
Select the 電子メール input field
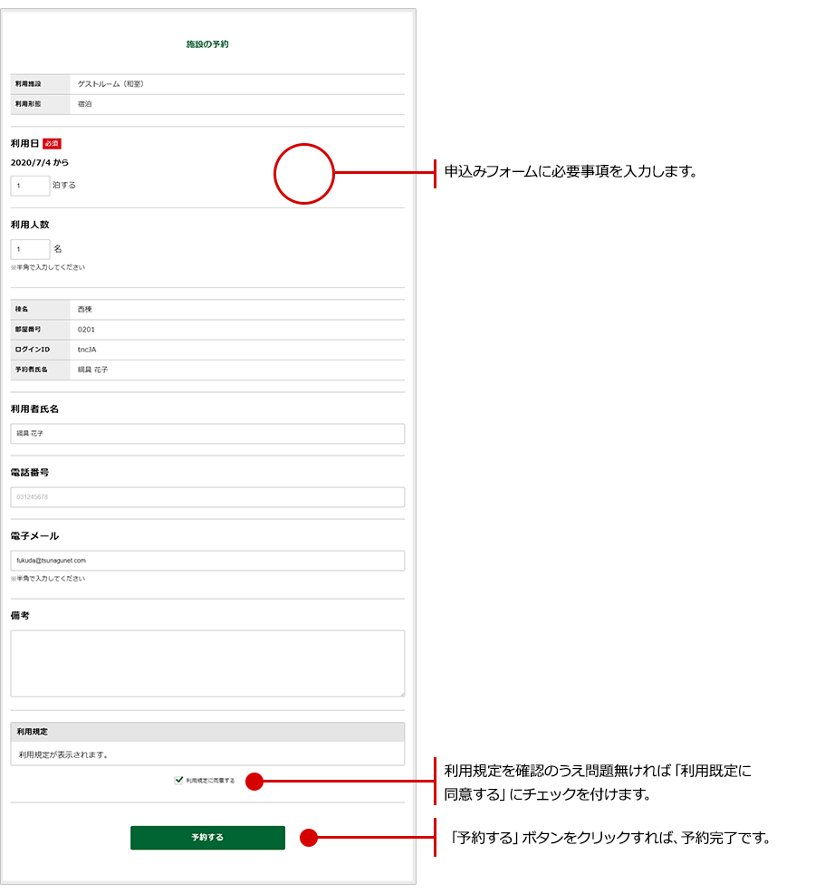207,561
